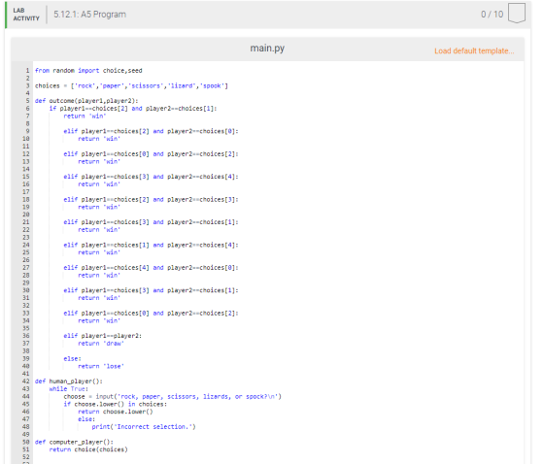Screen dimensions: 544x464
Task: Click 'def computer_player():' line
Action: [74, 442]
